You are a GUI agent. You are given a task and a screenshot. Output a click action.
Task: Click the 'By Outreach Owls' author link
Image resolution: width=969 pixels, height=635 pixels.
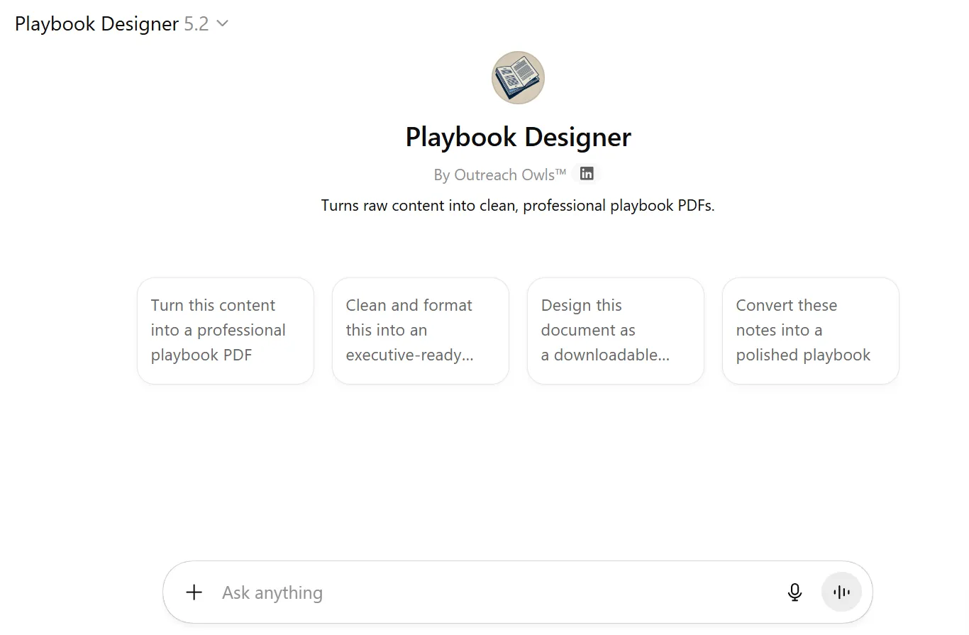(499, 175)
